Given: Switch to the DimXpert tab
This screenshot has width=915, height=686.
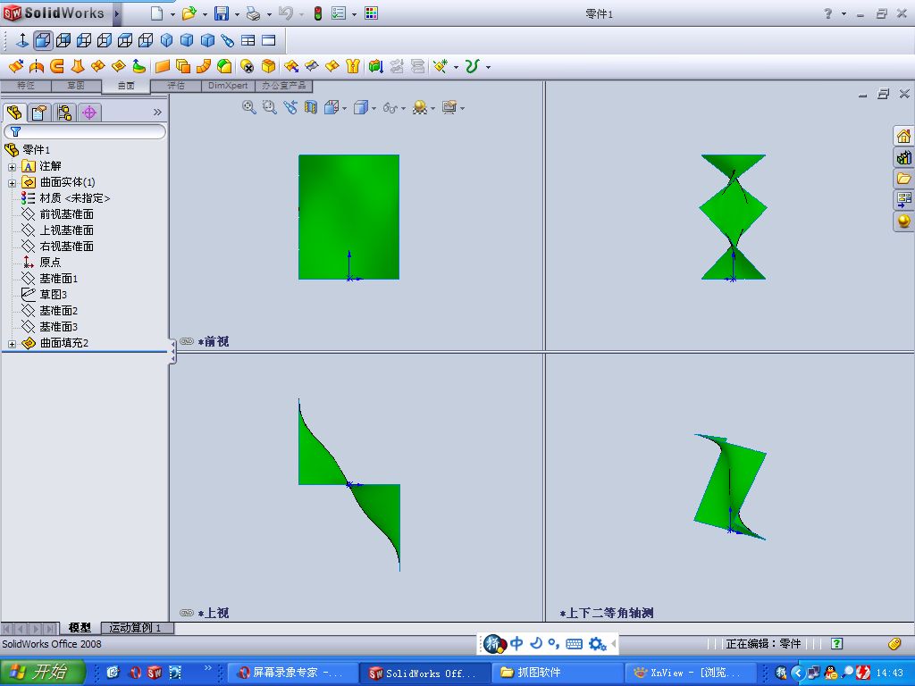Looking at the screenshot, I should pyautogui.click(x=228, y=86).
